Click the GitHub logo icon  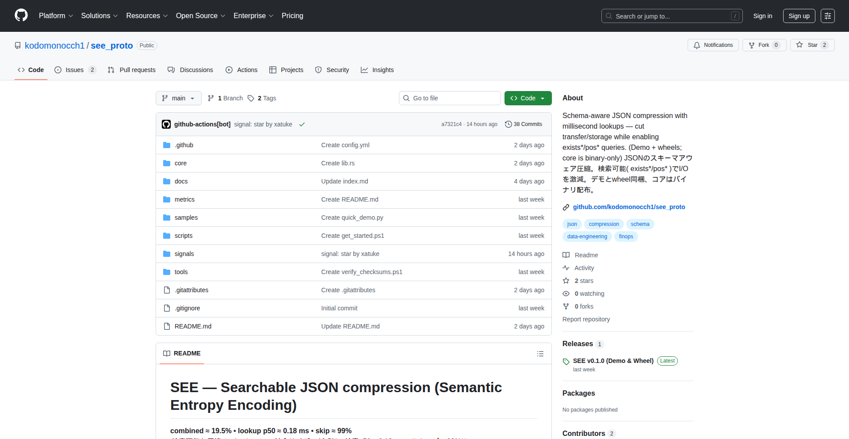click(x=21, y=15)
